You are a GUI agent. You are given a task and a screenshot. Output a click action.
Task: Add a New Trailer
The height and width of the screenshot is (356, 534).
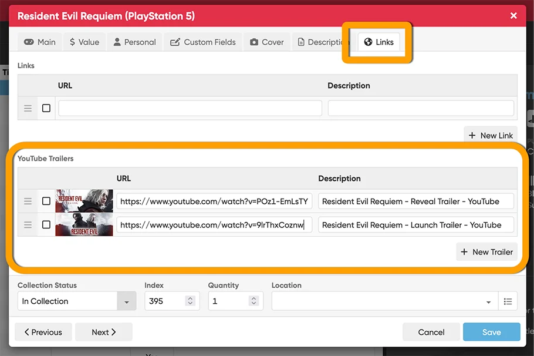pos(486,252)
